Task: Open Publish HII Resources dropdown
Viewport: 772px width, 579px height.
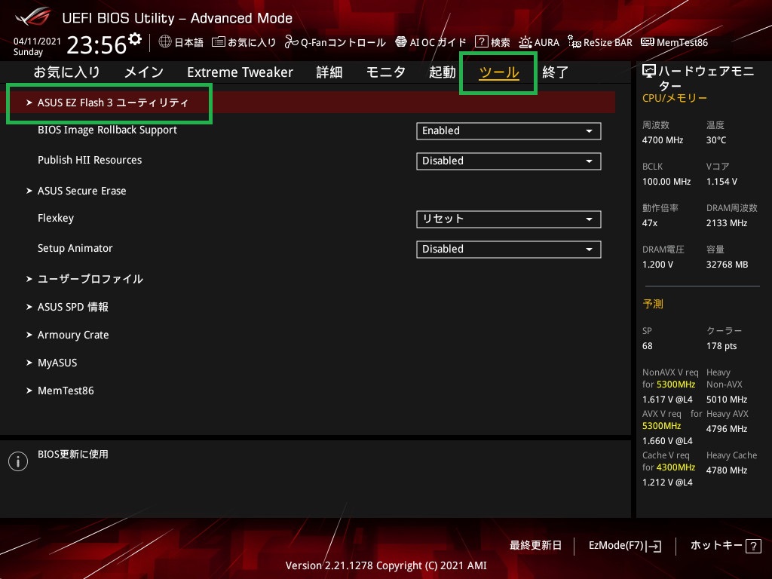Action: tap(509, 161)
